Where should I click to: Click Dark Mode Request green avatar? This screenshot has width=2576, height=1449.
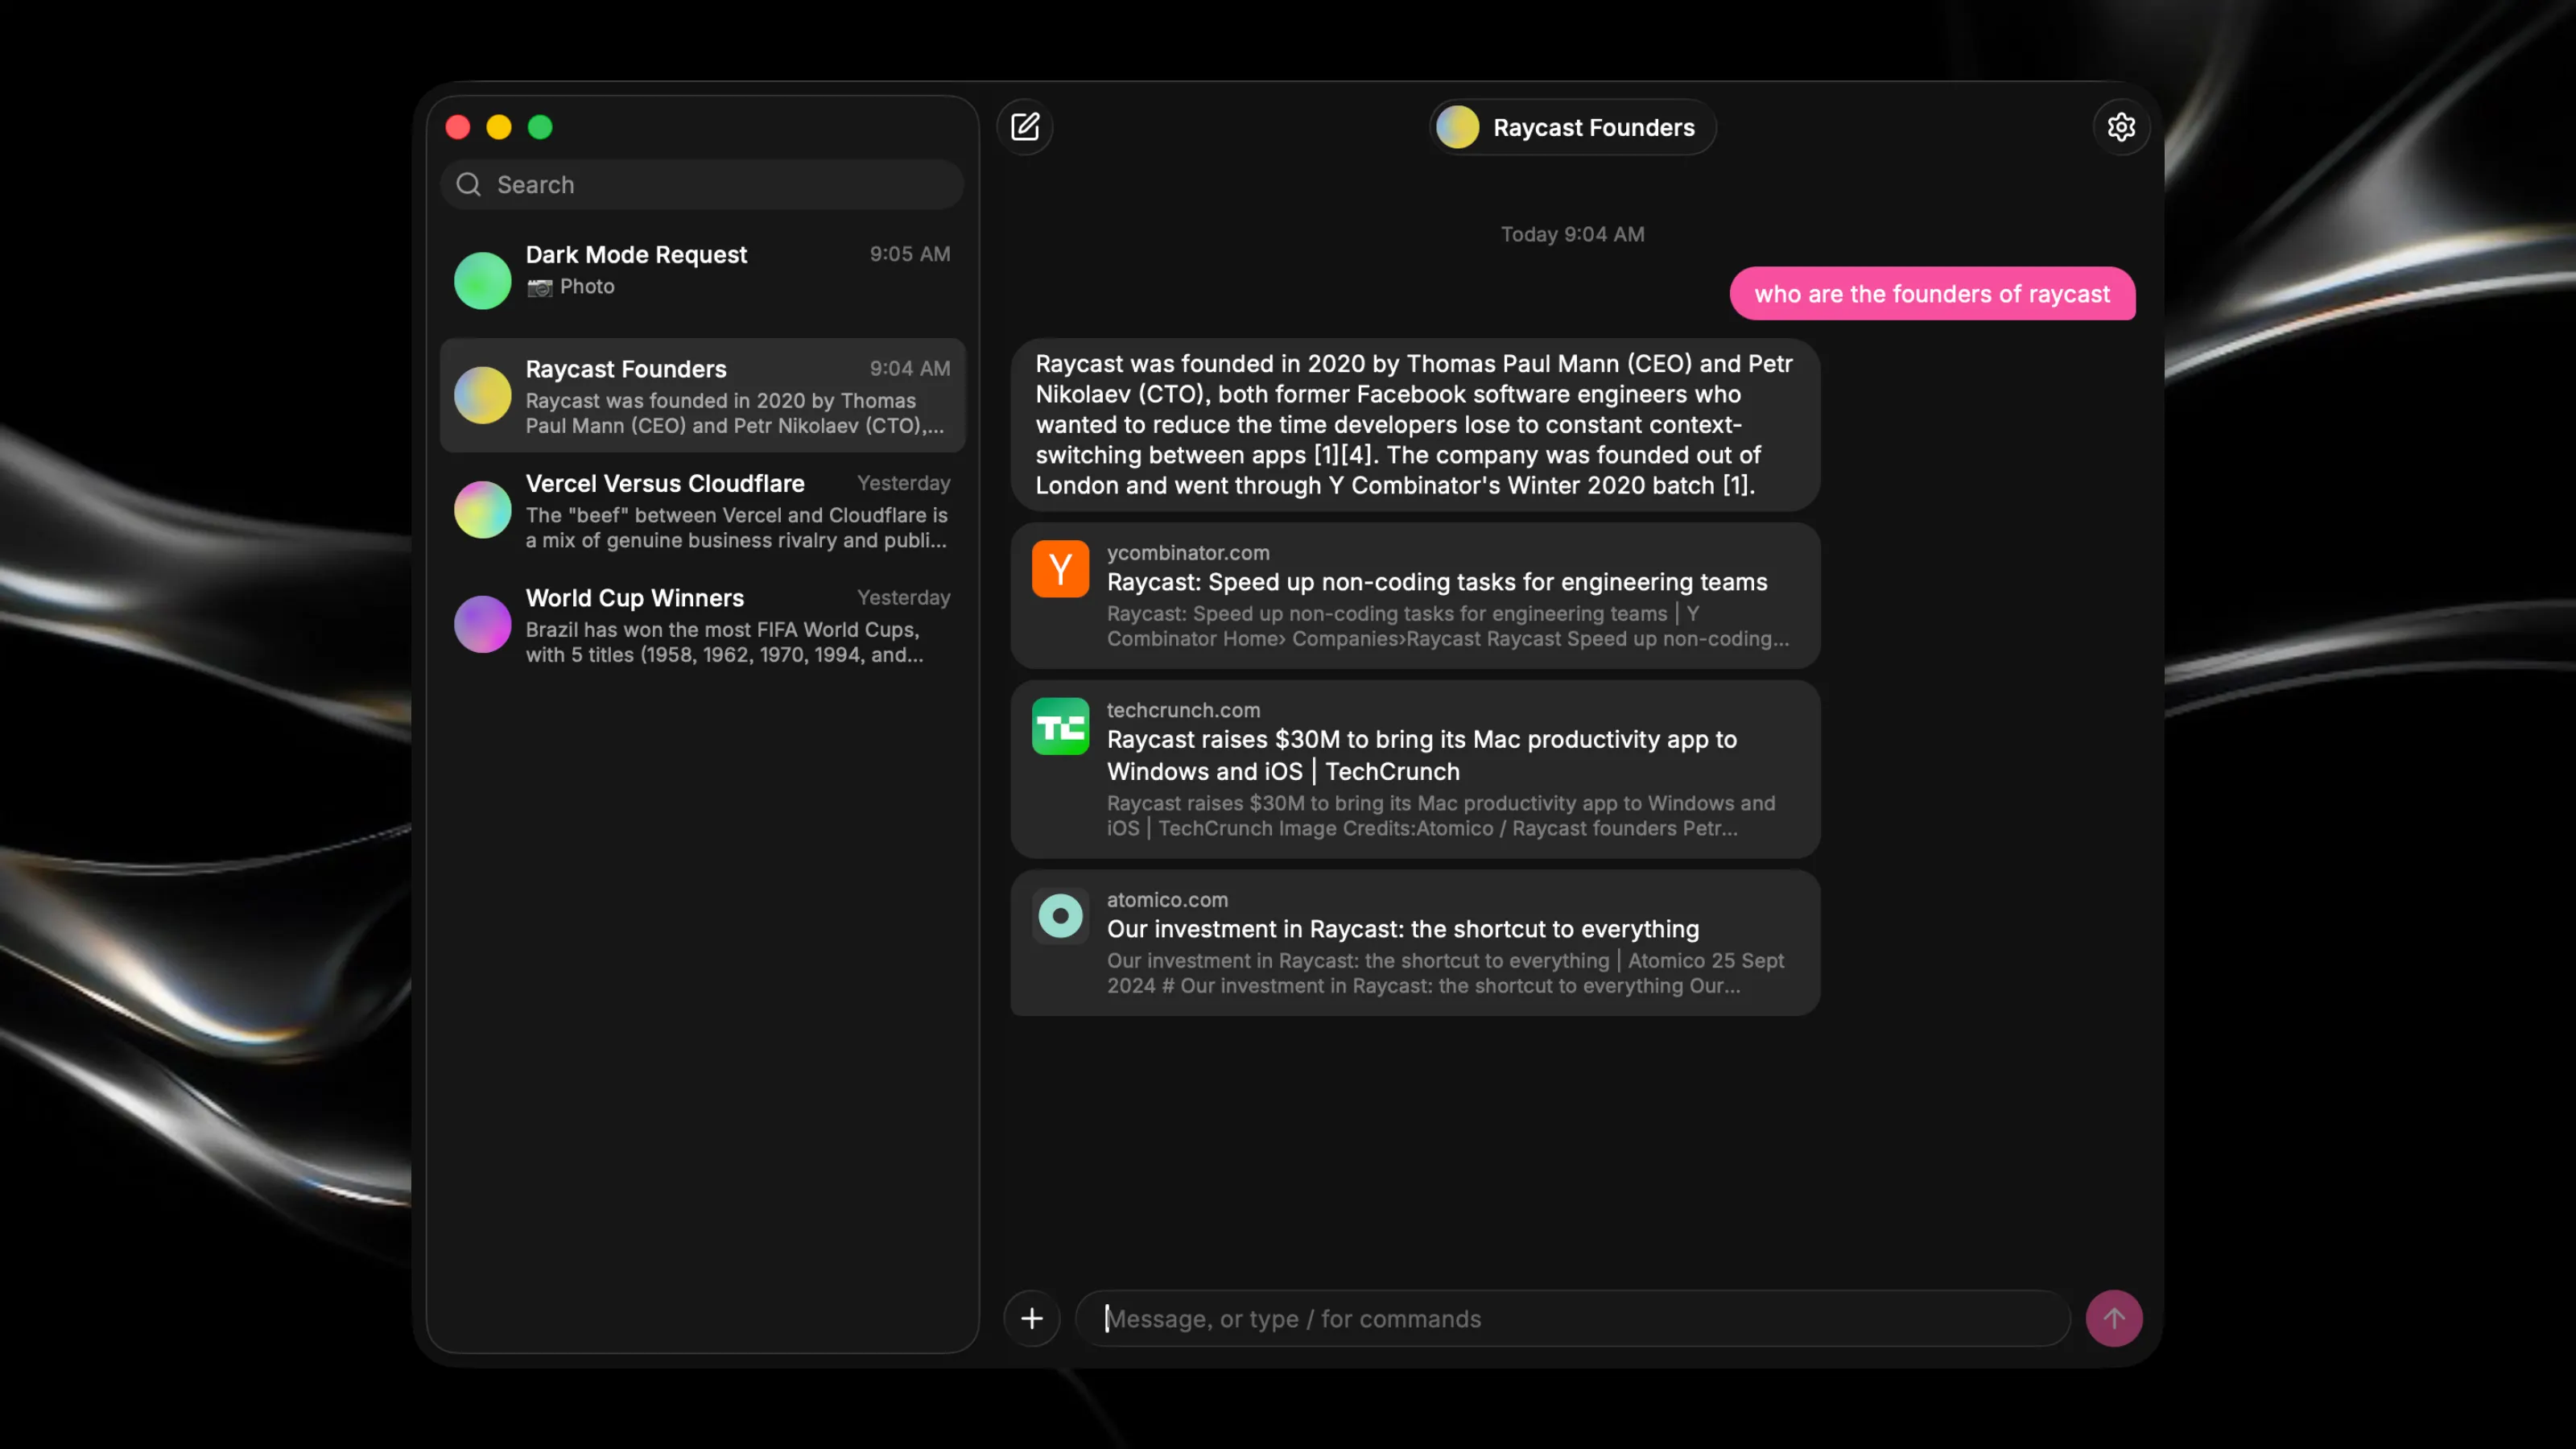point(483,280)
